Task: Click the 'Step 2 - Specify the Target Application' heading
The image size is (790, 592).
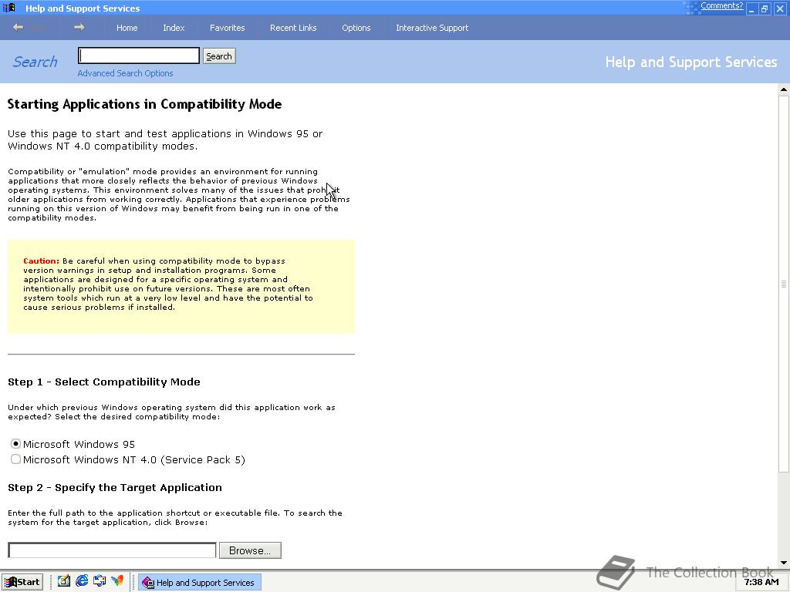Action: point(115,487)
